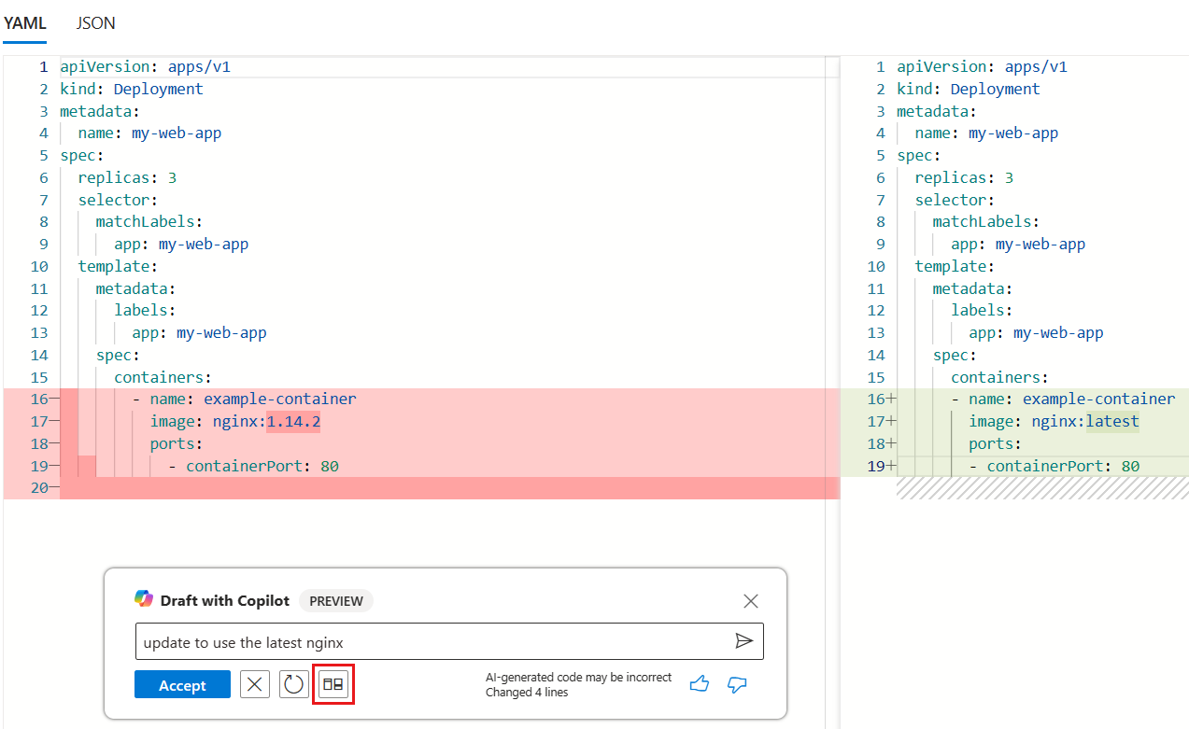Click 'containers:' in the left editor

click(163, 378)
